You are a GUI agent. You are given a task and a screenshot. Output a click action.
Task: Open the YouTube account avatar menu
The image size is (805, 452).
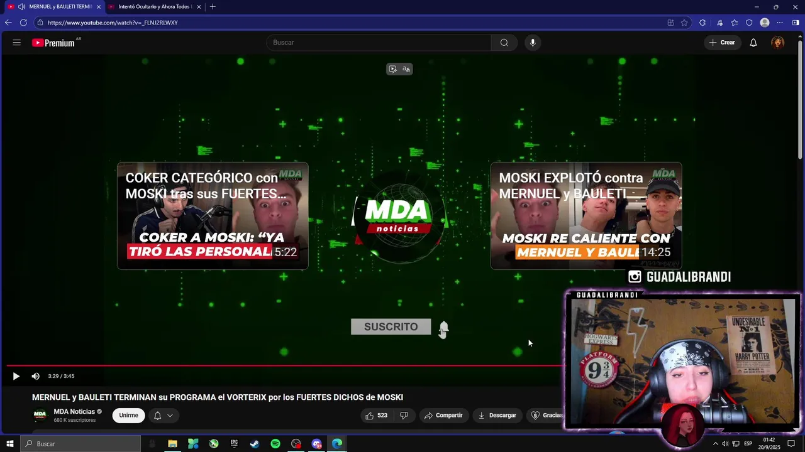778,43
